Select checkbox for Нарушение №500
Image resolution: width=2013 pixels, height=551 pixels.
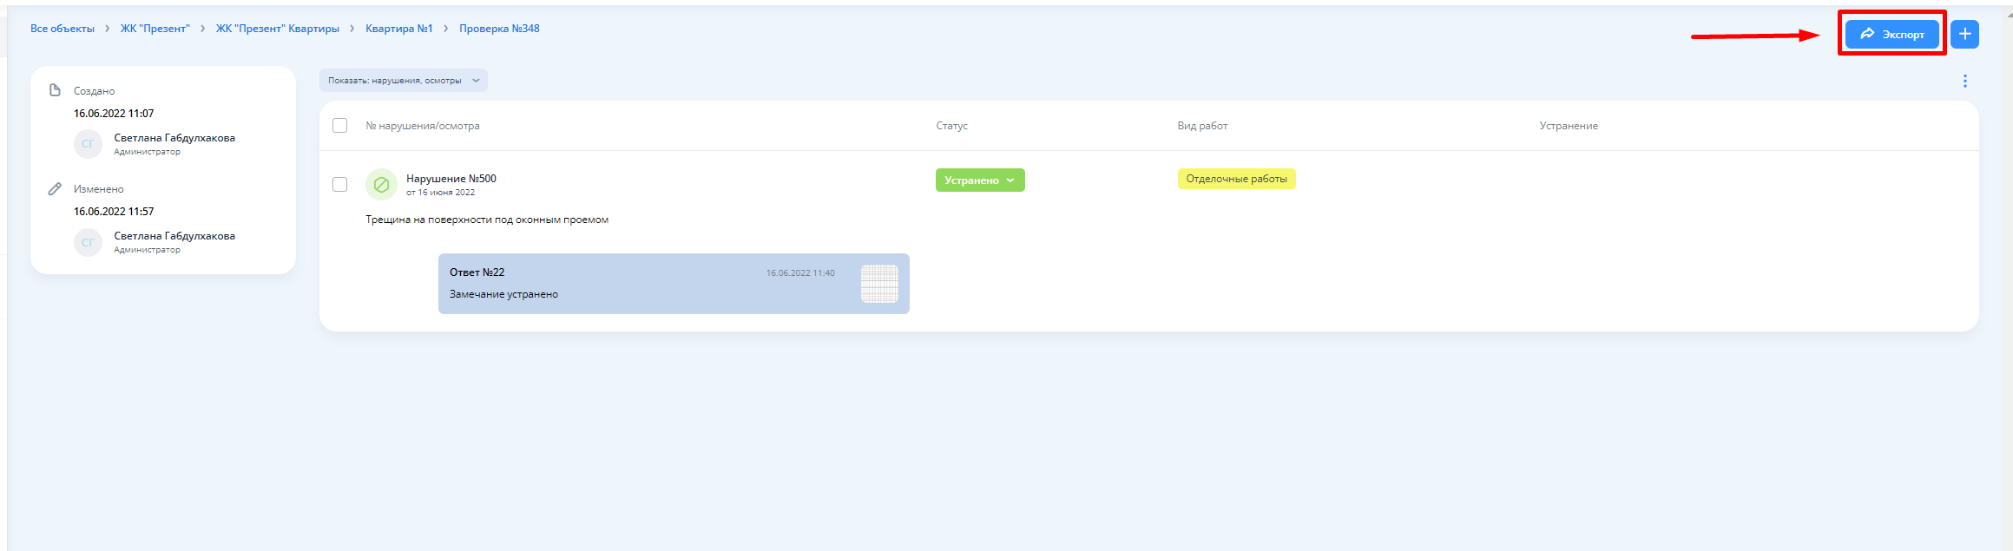point(340,184)
